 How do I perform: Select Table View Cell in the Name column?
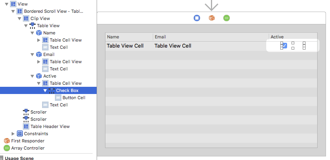[x=125, y=46]
